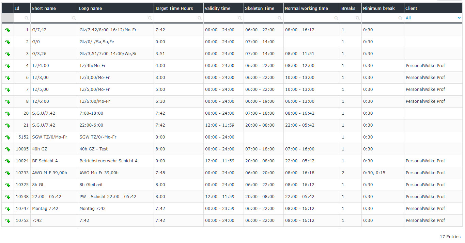Open Id 10752 row arrow icon
This screenshot has height=243, width=465.
(7, 221)
